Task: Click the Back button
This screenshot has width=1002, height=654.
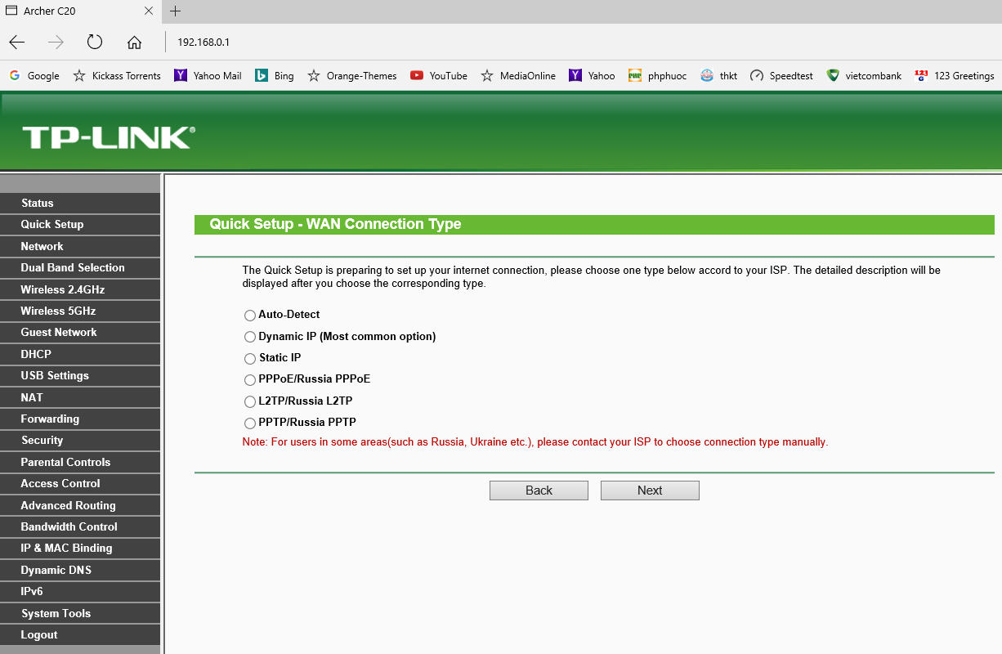Action: pyautogui.click(x=539, y=490)
